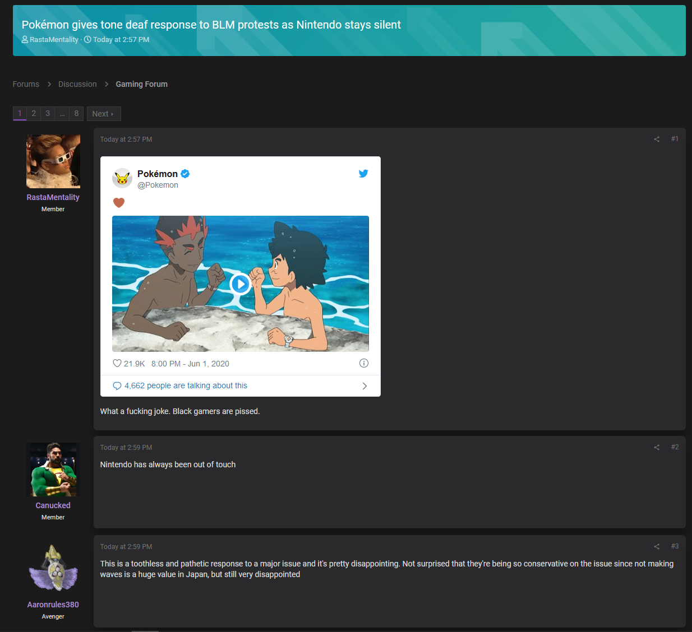Go to page 3 of thread
Screen dimensions: 692x632
pos(48,114)
